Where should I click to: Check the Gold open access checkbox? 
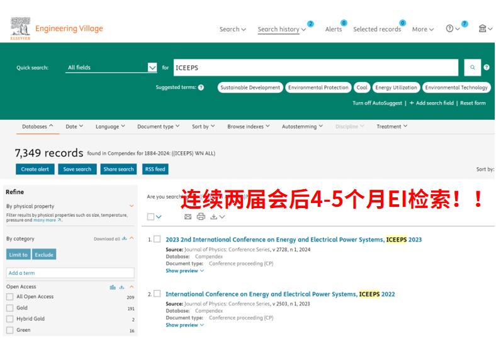click(x=10, y=308)
